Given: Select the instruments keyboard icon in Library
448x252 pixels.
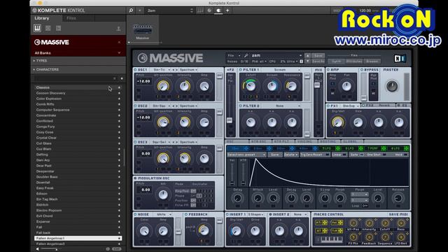Looking at the screenshot, I should pyautogui.click(x=37, y=28).
